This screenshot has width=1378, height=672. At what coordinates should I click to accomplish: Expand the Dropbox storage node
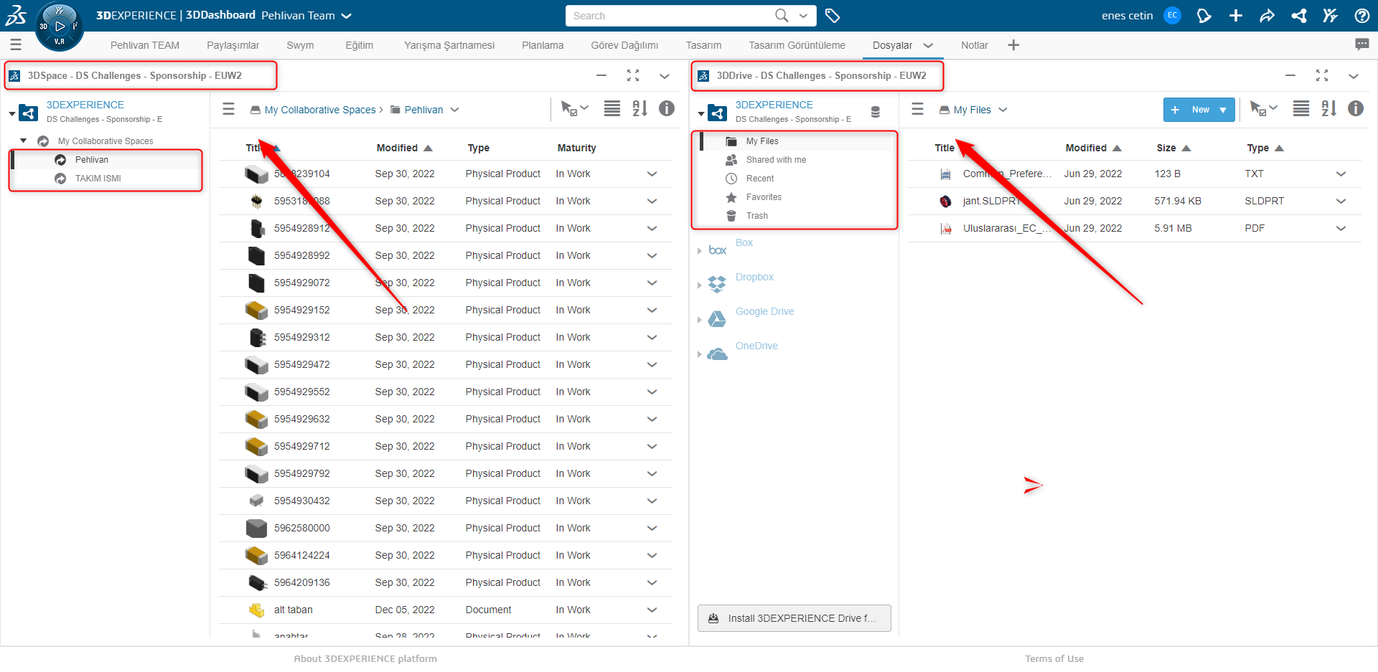click(700, 285)
